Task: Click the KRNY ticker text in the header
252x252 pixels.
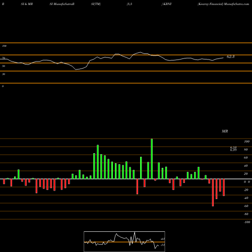Action: (x=167, y=4)
